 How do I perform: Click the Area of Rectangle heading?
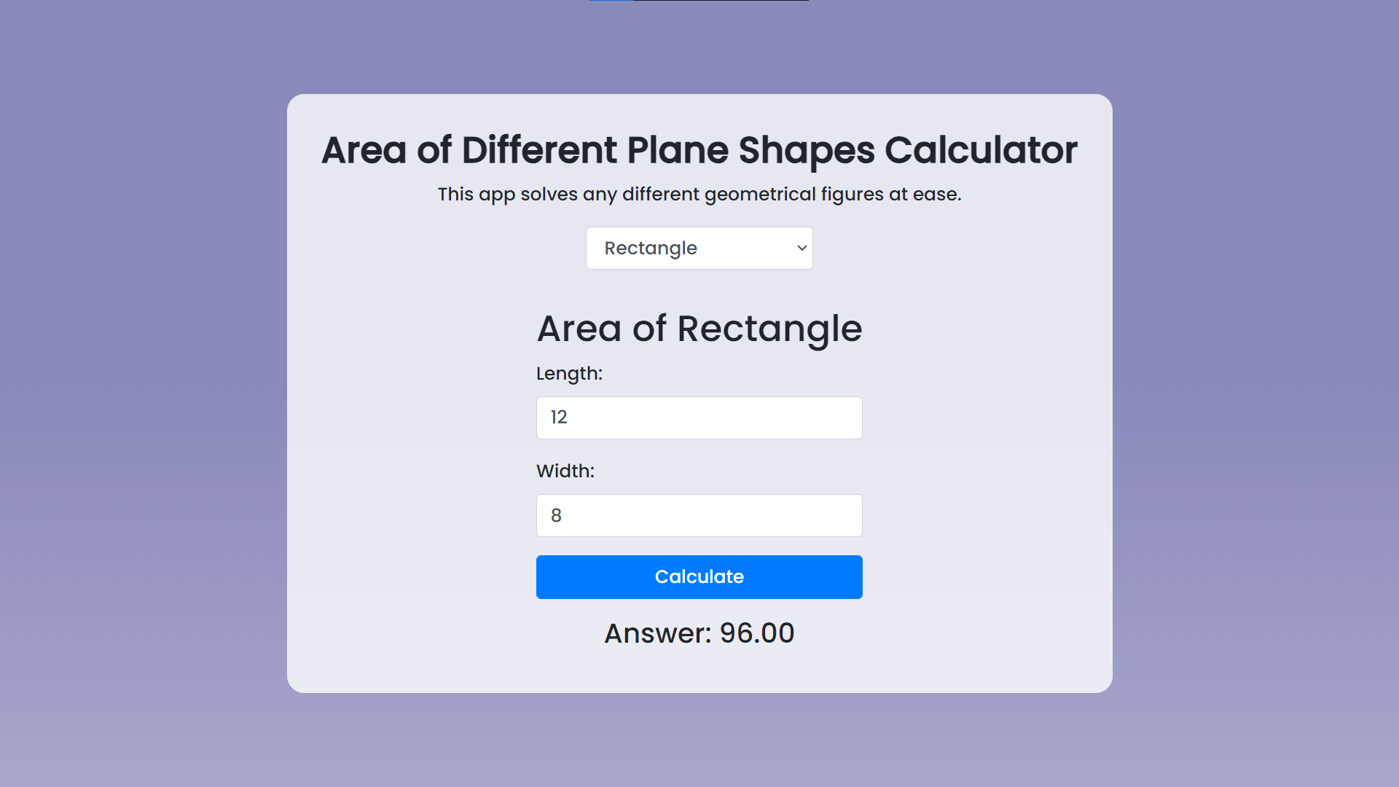699,329
